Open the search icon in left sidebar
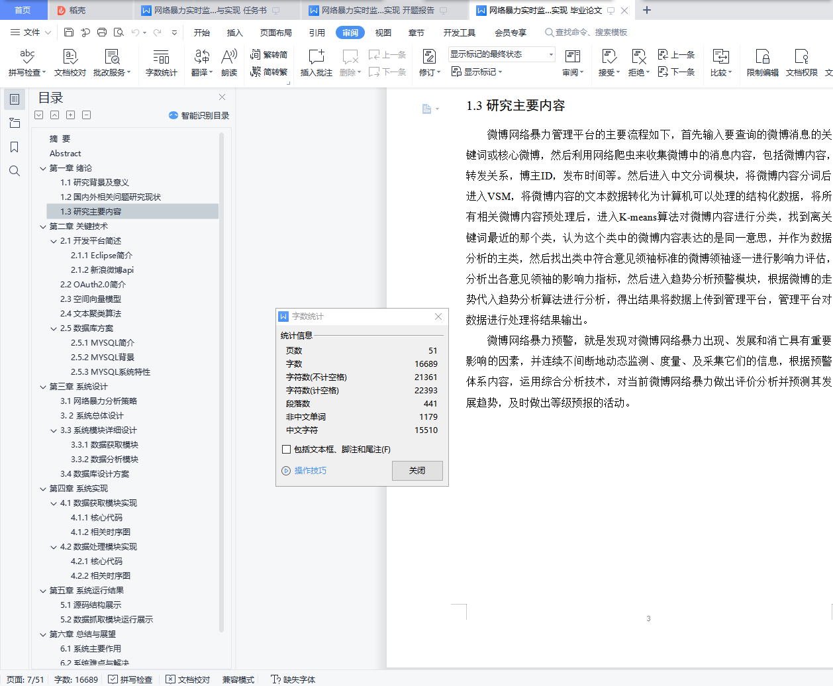The height and width of the screenshot is (686, 833). pos(15,171)
